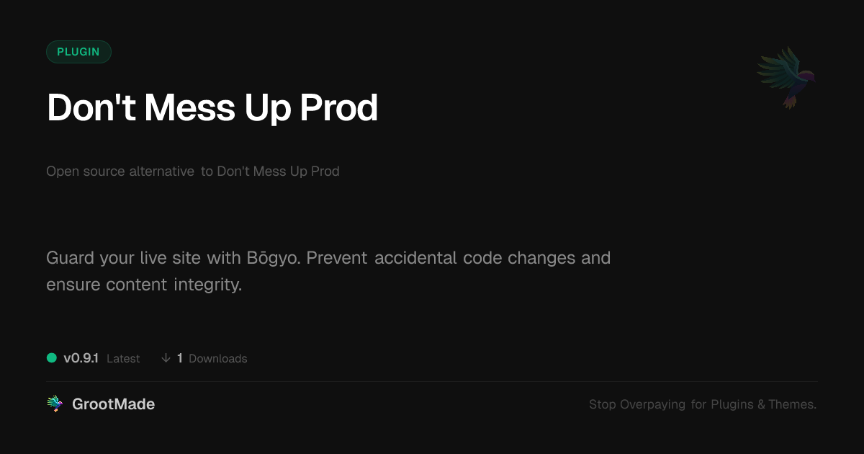Click the faded hummingbird logo at top right
Screen dimensions: 864x454
coord(786,76)
